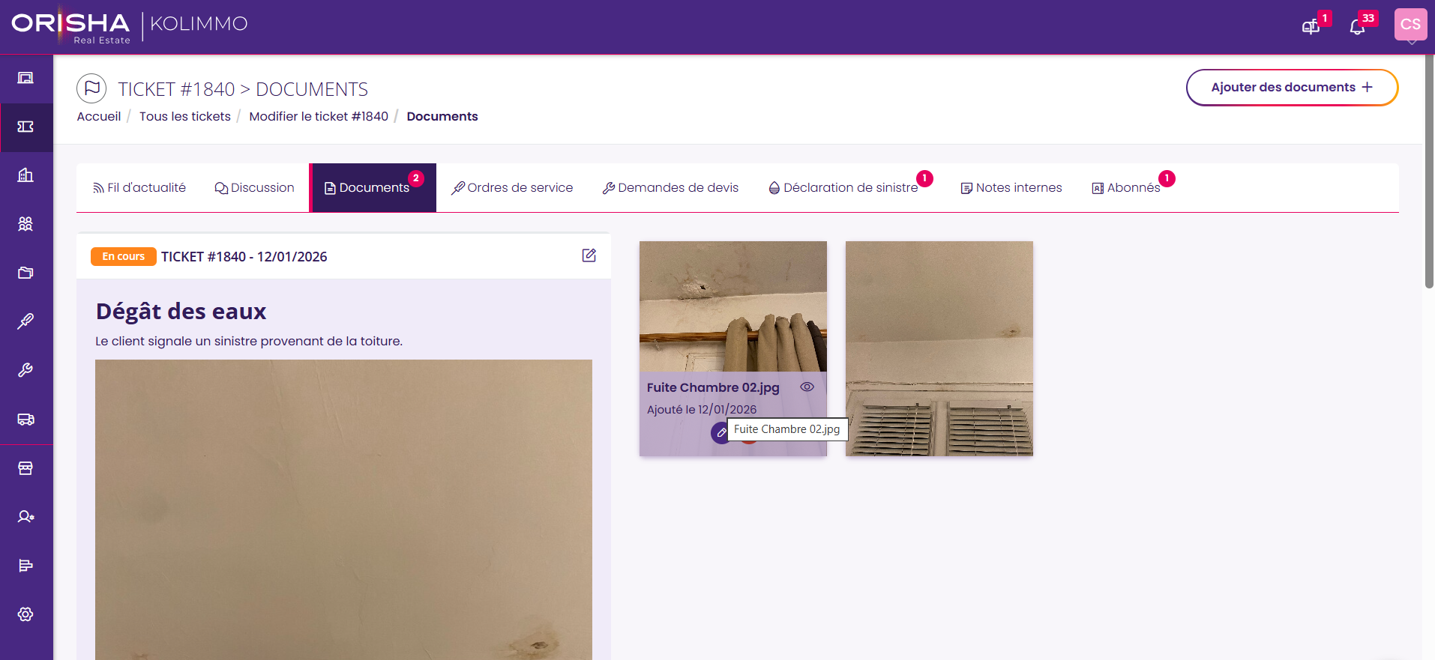The height and width of the screenshot is (660, 1435).
Task: Open Ordres de service tab
Action: pos(513,188)
